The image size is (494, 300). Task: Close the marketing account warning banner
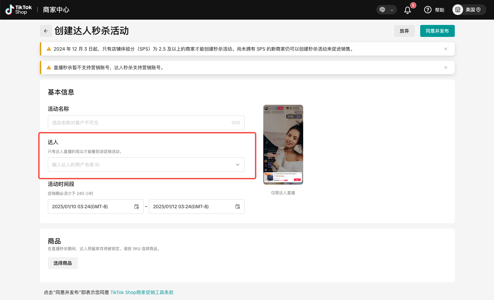click(x=446, y=68)
